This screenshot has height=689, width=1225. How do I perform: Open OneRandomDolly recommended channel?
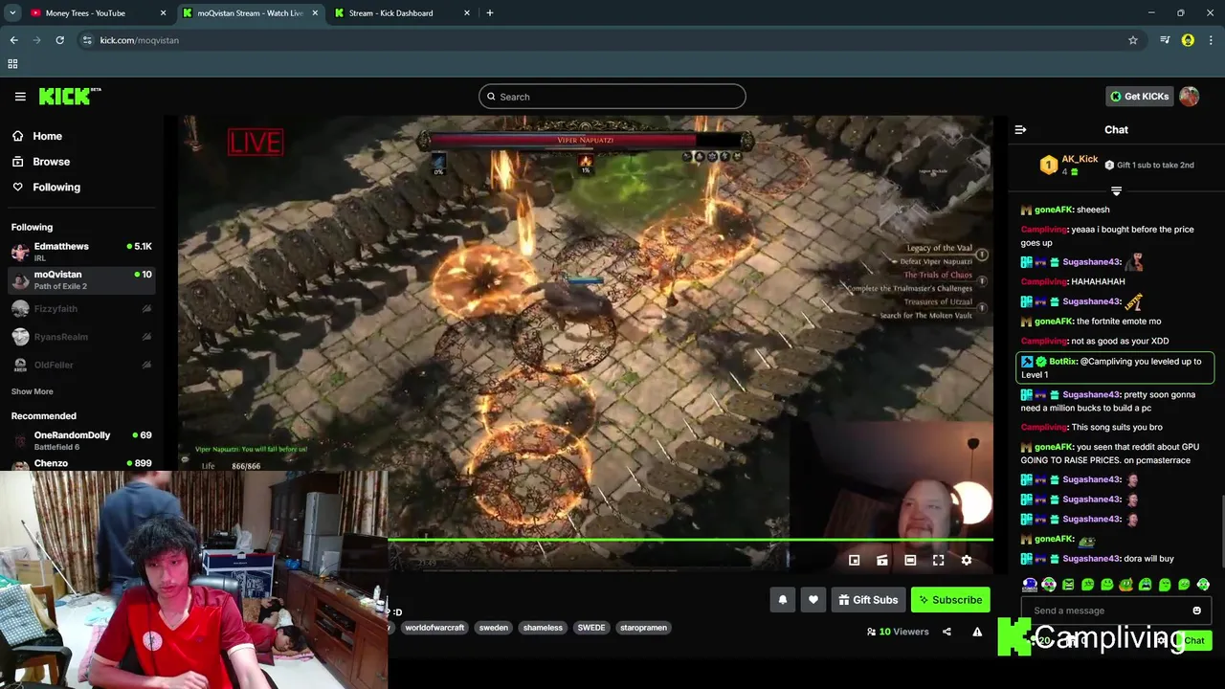(x=81, y=440)
